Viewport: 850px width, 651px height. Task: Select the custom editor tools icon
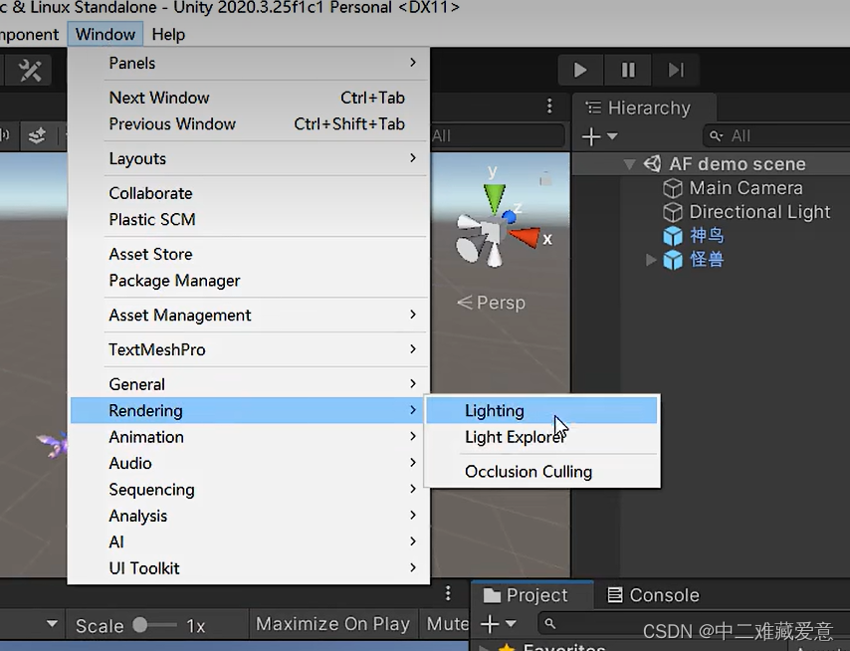point(29,70)
